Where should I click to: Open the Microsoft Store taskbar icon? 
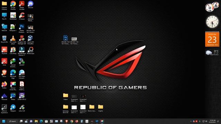point(46,121)
